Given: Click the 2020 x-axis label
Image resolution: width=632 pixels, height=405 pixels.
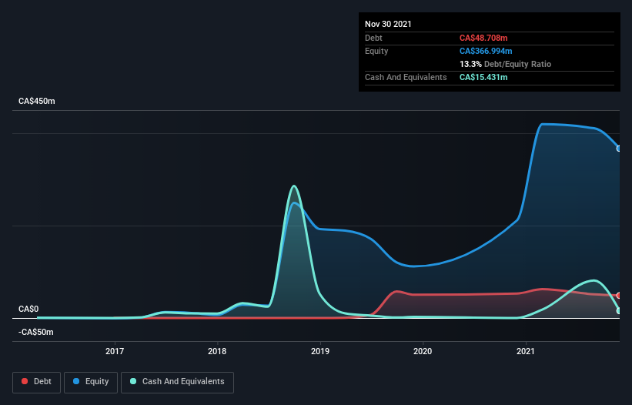Looking at the screenshot, I should [423, 351].
